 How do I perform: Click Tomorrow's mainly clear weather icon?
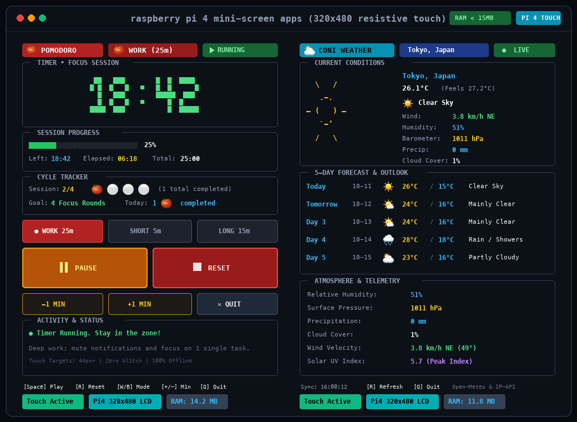[388, 204]
